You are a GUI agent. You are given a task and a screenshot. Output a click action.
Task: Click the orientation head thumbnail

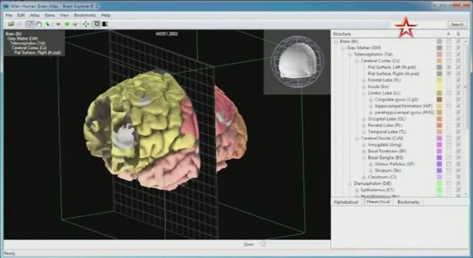[297, 62]
